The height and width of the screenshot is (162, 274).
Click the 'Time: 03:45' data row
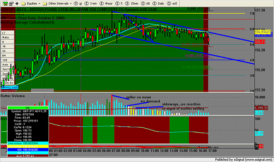tap(28, 118)
